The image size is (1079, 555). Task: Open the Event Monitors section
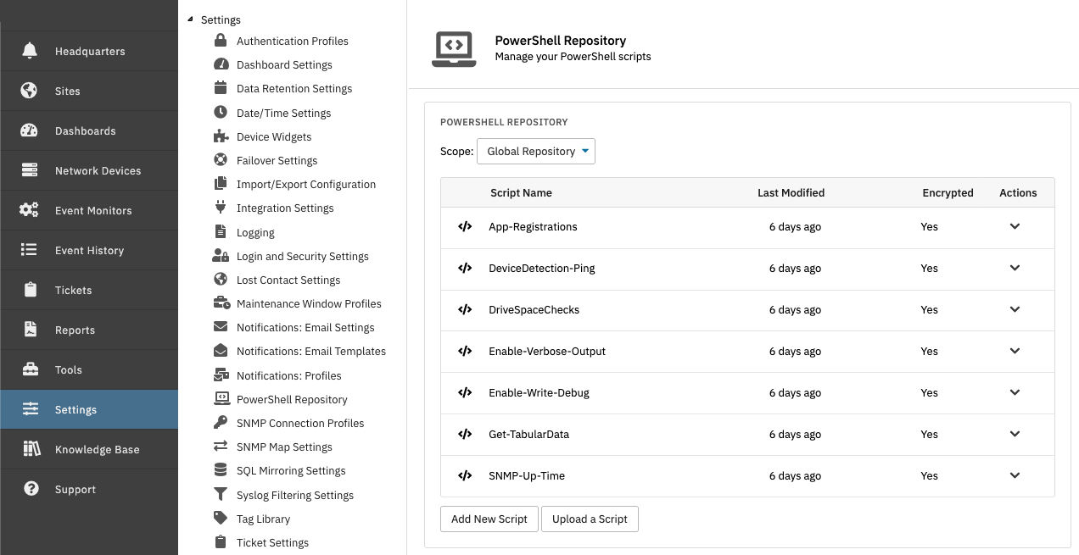[89, 210]
